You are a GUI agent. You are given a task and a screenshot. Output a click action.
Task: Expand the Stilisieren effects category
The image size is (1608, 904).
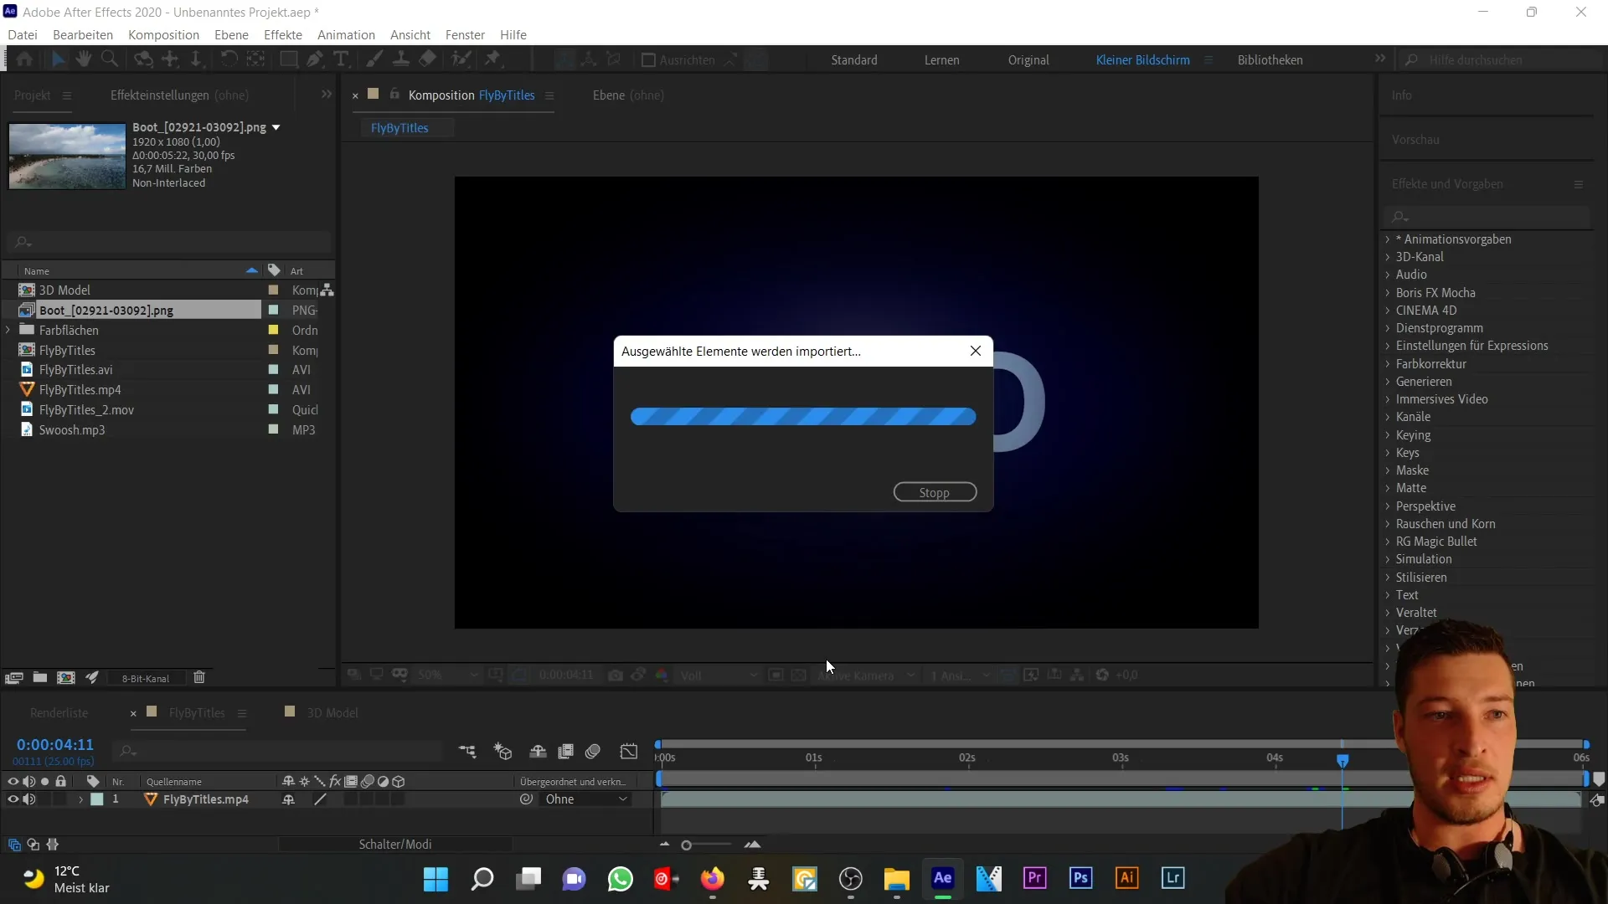tap(1388, 578)
